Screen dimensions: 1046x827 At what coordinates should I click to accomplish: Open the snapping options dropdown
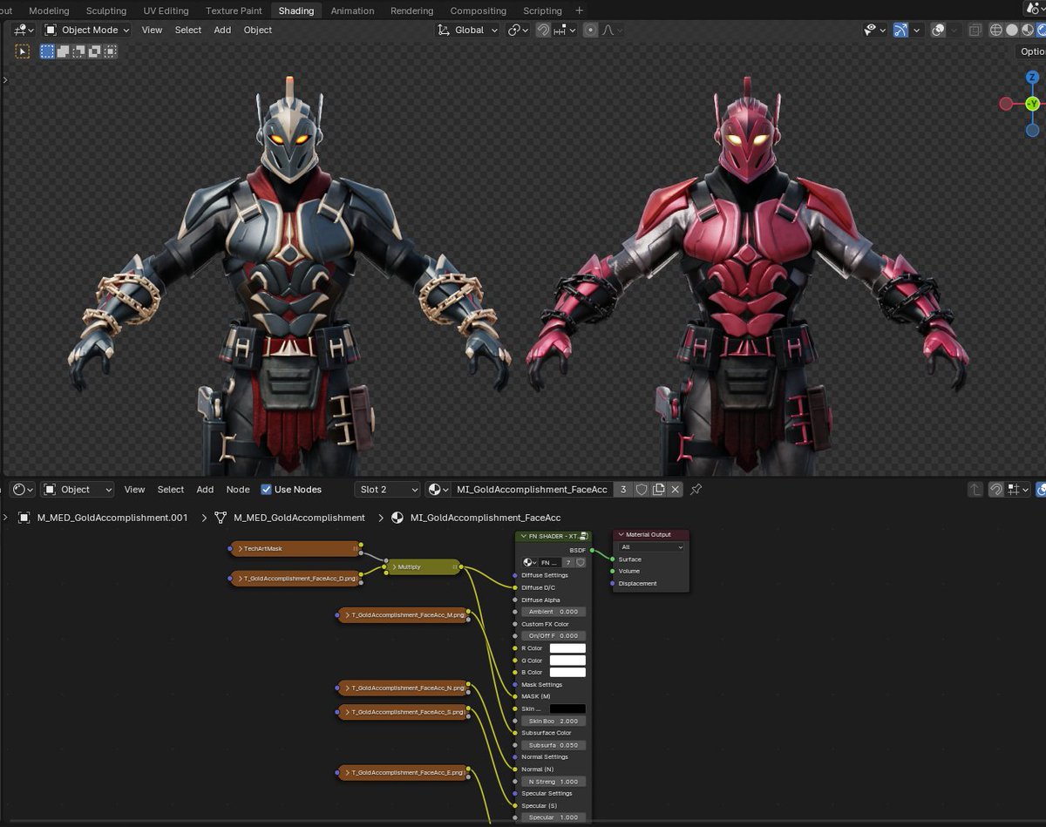565,30
